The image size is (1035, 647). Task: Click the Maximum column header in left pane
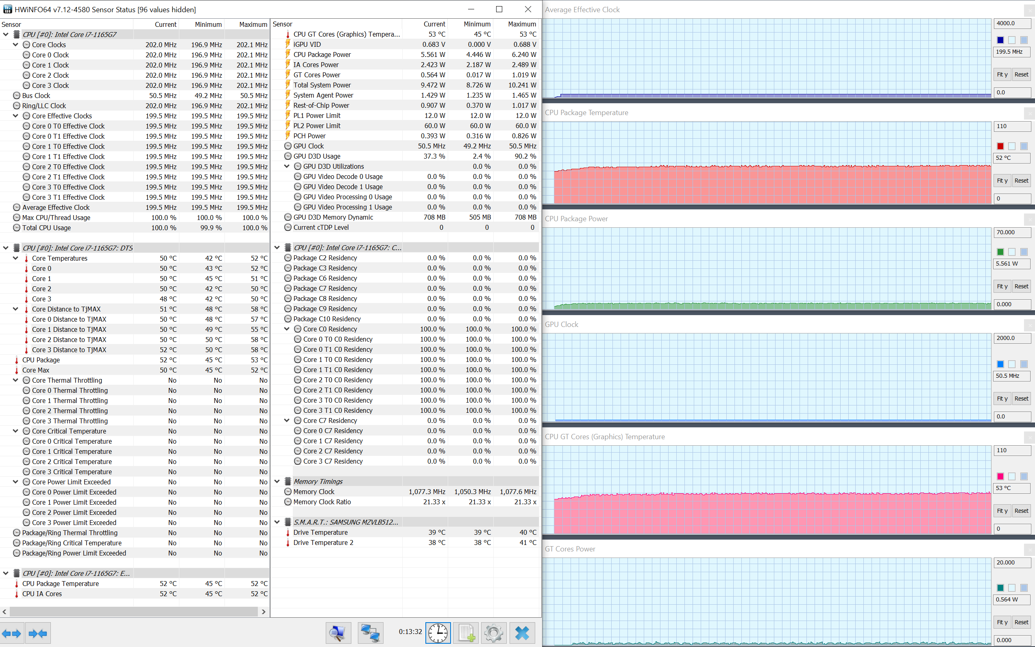pos(253,24)
